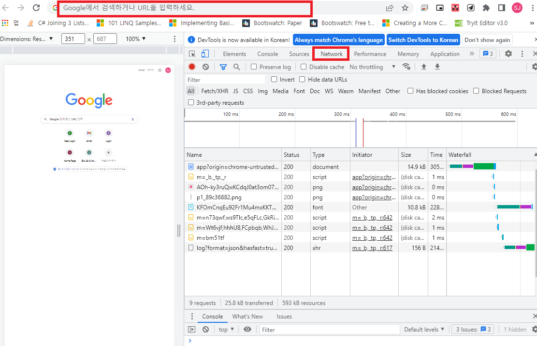537x346 pixels.
Task: Open the 100% zoom dropdown
Action: click(x=135, y=39)
